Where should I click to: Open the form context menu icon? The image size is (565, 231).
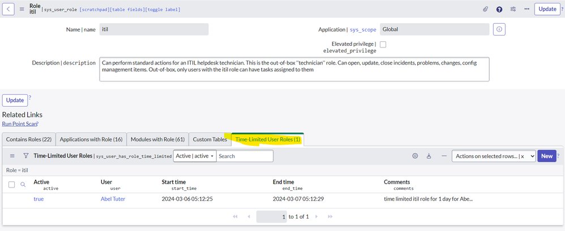click(x=22, y=10)
